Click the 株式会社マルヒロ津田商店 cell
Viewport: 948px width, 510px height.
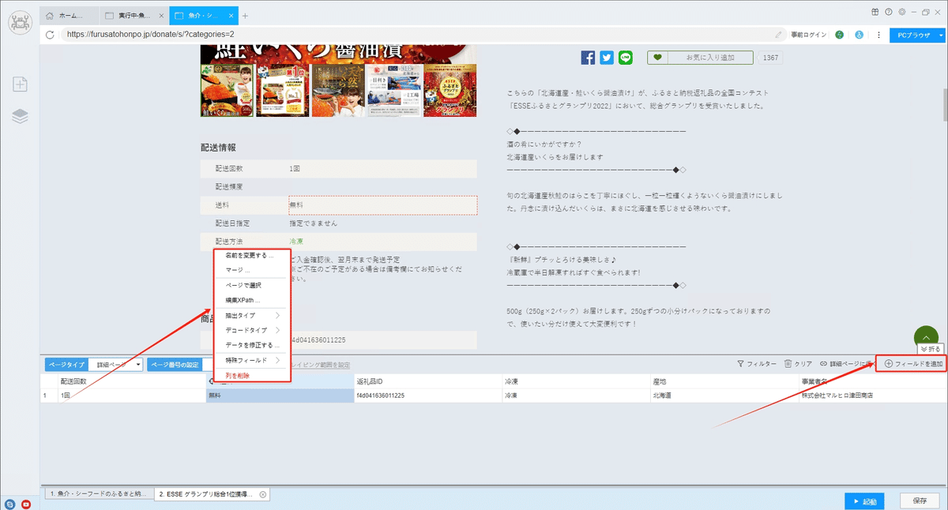click(x=873, y=396)
